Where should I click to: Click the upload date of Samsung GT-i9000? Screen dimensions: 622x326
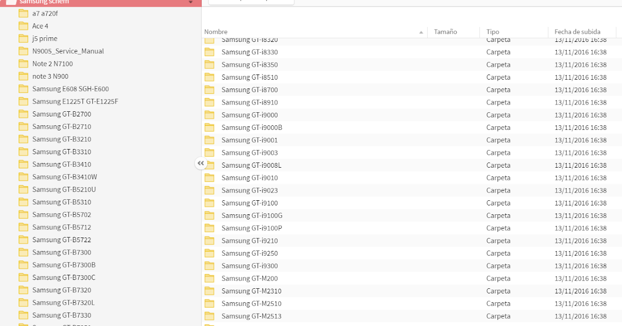(581, 115)
